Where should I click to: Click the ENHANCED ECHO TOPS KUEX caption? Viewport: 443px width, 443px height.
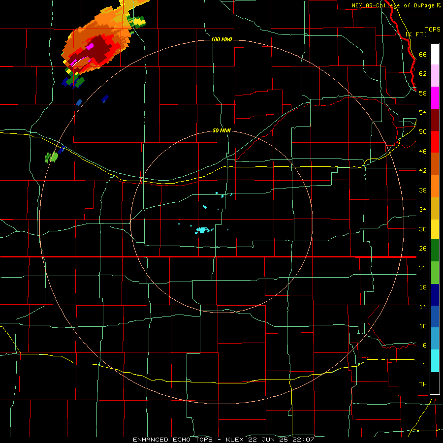223,440
